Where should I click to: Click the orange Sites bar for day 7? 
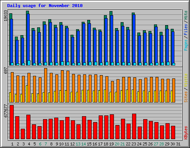point(46,85)
